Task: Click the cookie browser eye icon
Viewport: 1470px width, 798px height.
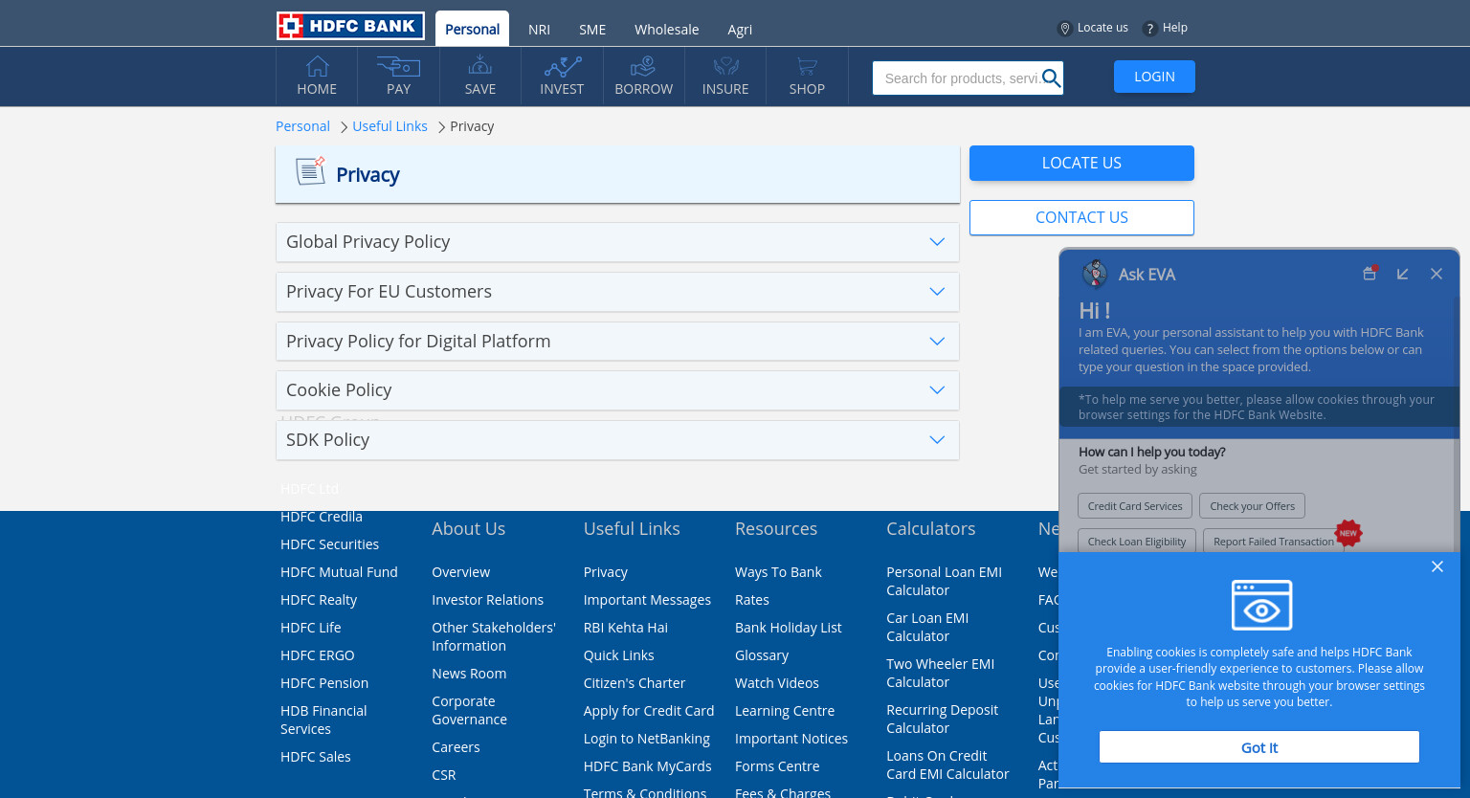Action: [x=1261, y=605]
